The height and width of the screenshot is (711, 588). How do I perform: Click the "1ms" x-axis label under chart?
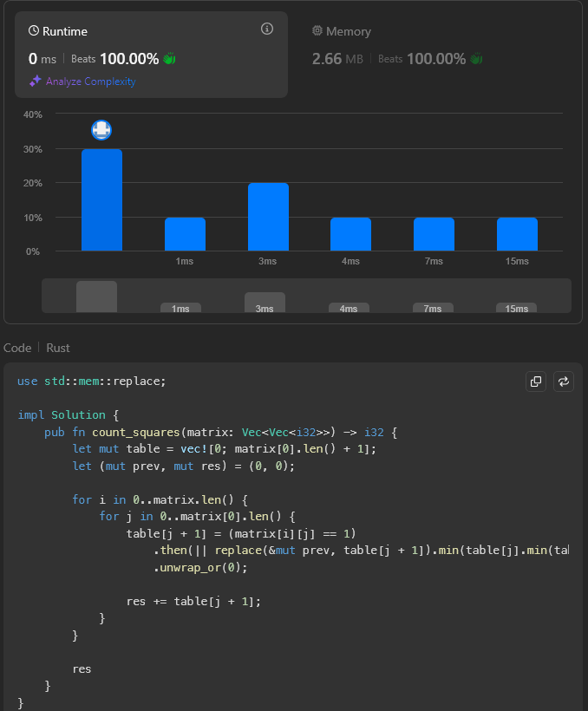[185, 261]
